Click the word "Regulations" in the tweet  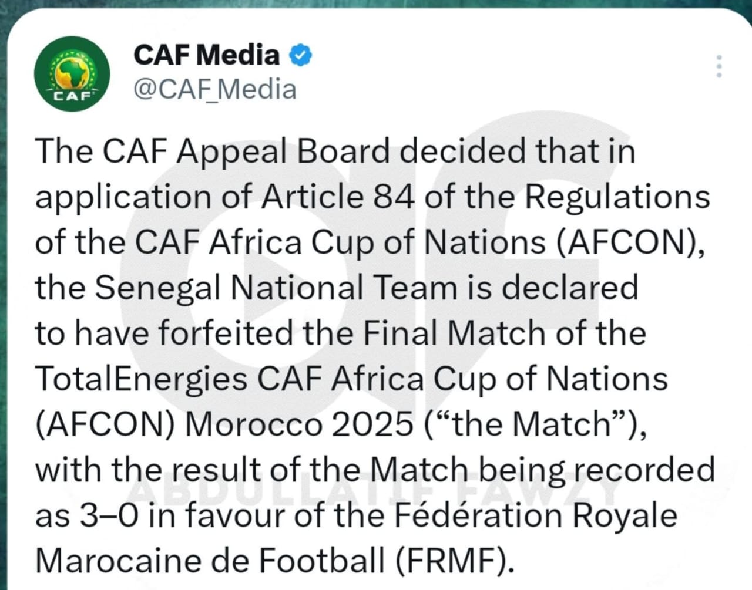tap(617, 197)
